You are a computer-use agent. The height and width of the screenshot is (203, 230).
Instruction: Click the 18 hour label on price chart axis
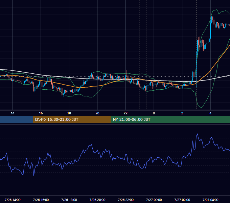coord(69,113)
